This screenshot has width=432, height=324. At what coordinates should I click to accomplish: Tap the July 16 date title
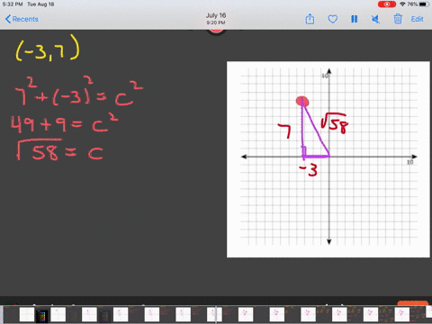tap(216, 15)
